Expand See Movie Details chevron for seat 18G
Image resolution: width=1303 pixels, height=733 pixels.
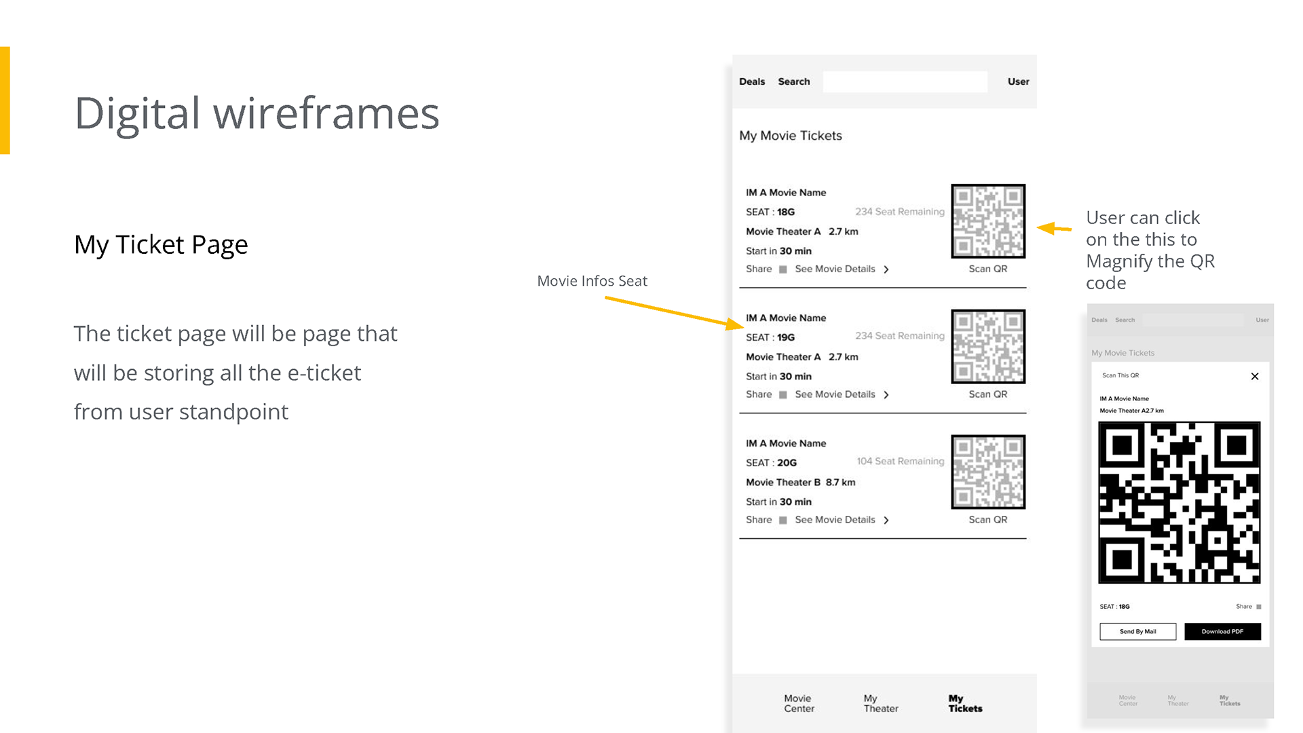(x=886, y=269)
